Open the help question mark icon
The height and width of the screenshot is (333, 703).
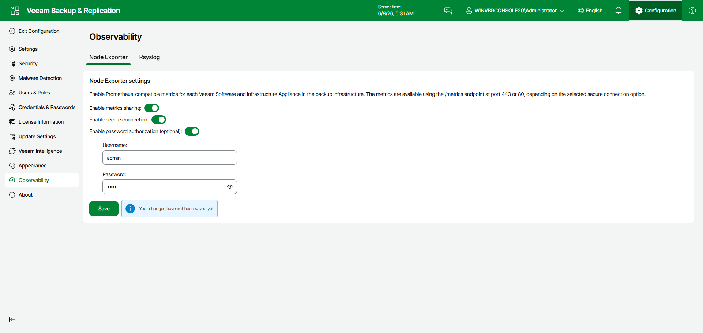692,11
